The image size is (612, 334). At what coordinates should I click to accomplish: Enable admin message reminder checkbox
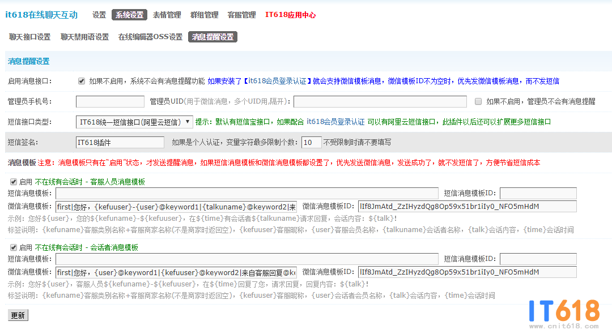click(478, 102)
